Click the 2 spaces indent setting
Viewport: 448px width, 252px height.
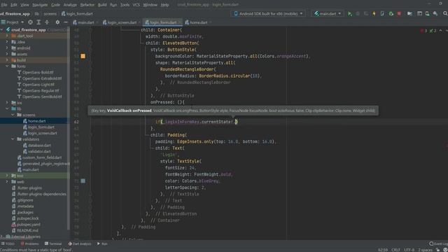tap(425, 250)
